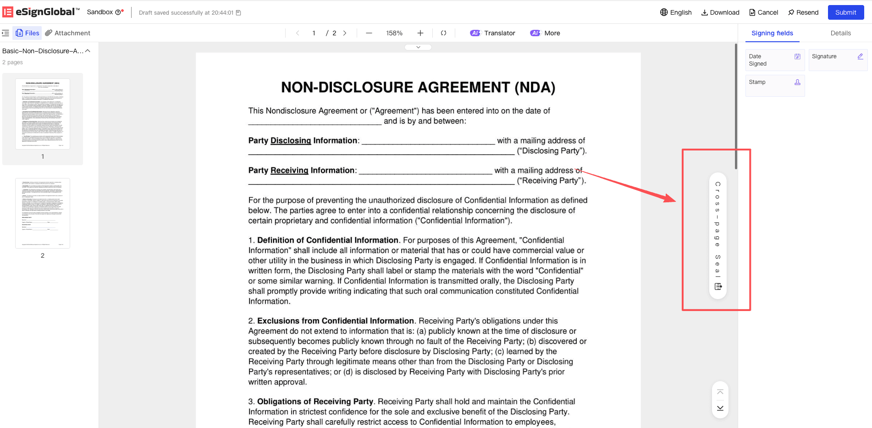Screen dimensions: 872x428
Task: Select page 2 thumbnail
Action: [43, 213]
